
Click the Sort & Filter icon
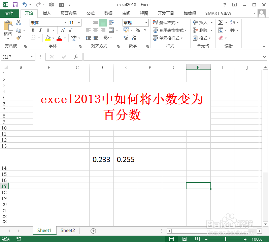[233, 22]
